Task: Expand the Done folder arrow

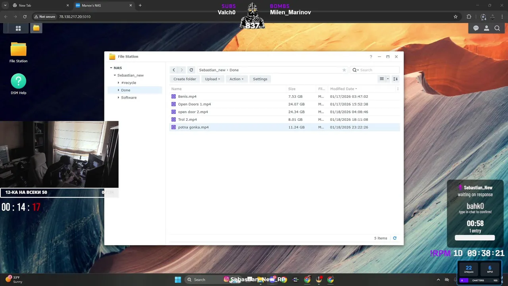Action: [x=118, y=90]
